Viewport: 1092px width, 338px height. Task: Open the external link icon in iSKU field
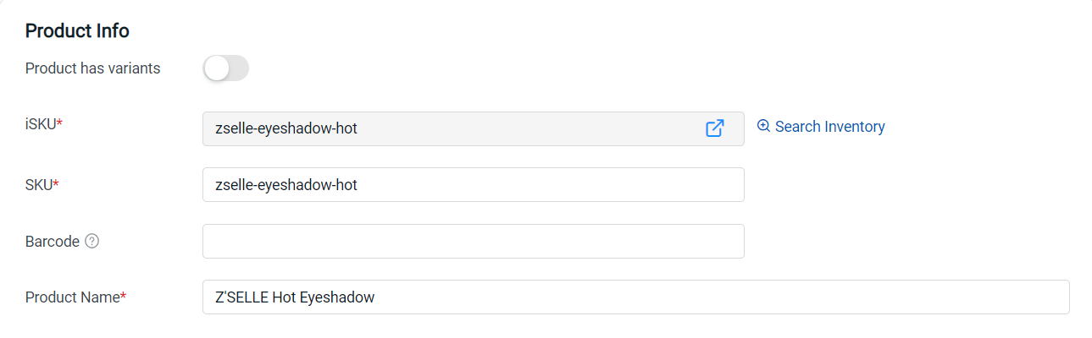[x=715, y=128]
